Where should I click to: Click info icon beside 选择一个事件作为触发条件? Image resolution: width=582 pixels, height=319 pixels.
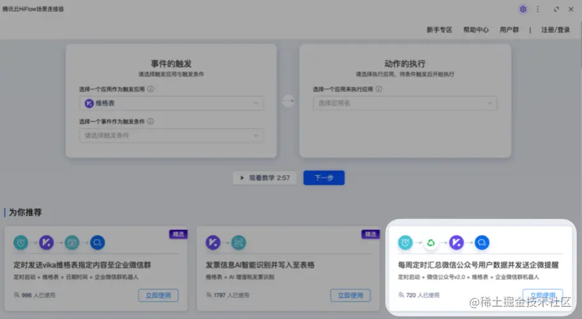click(x=151, y=121)
